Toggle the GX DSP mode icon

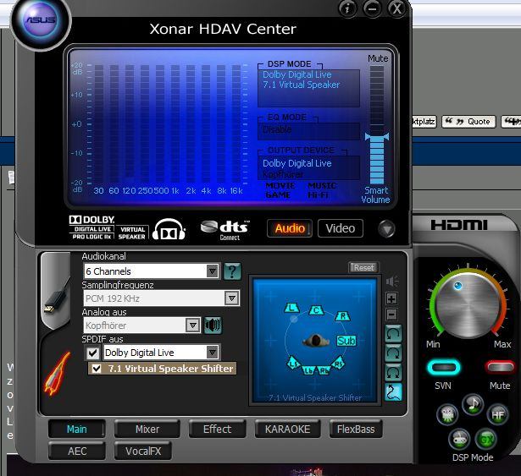click(x=485, y=440)
